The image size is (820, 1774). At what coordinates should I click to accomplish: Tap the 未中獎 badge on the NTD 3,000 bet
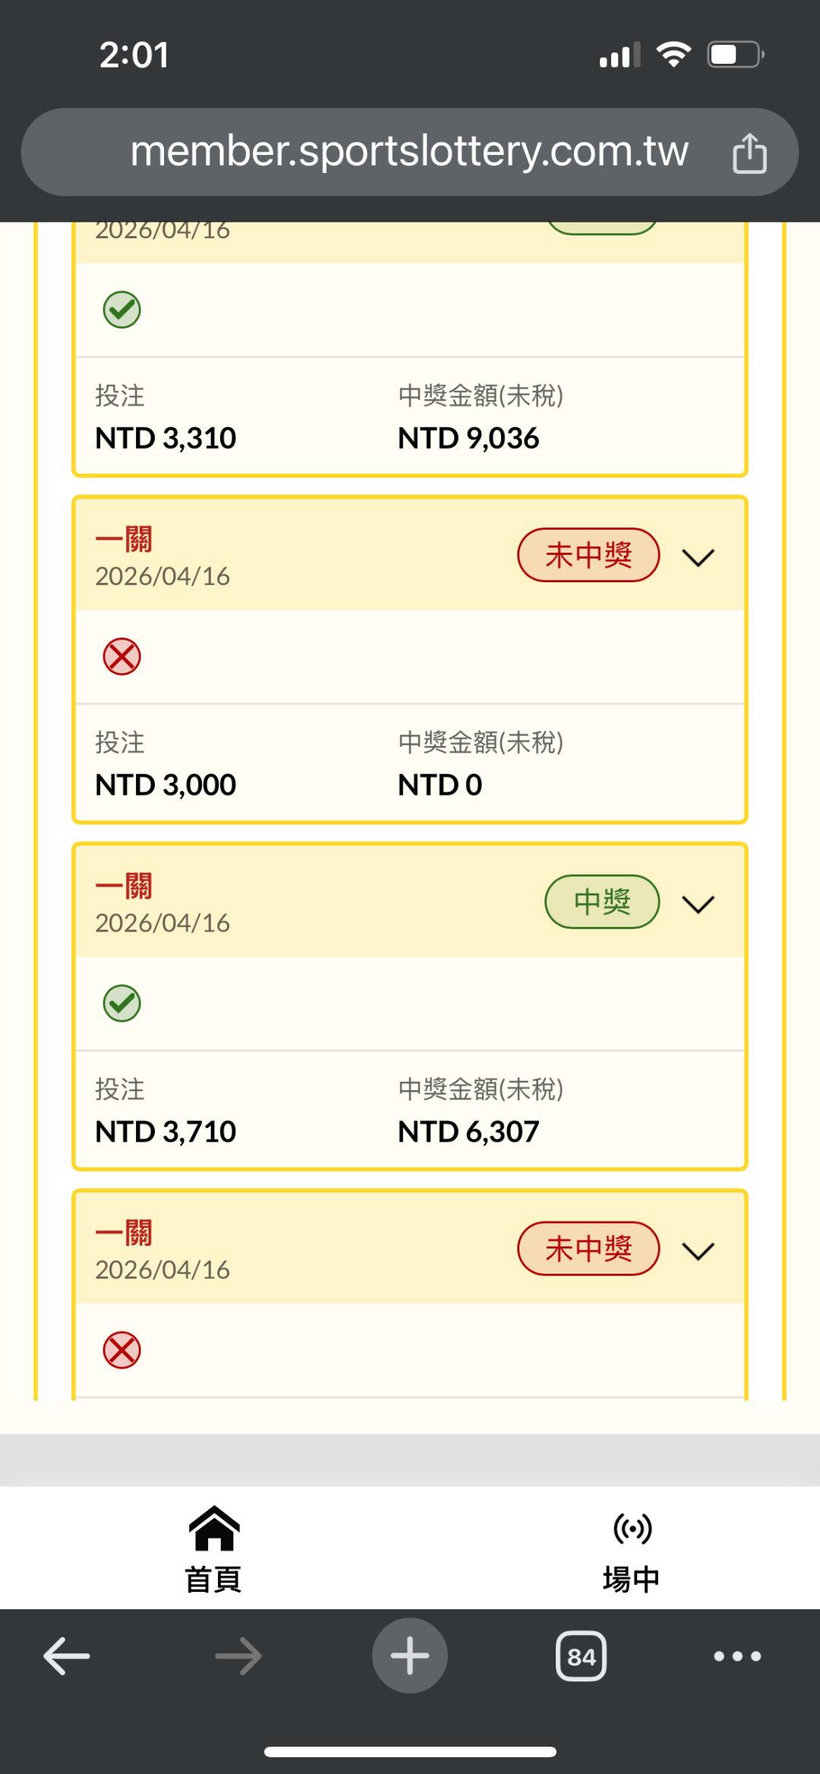[588, 555]
